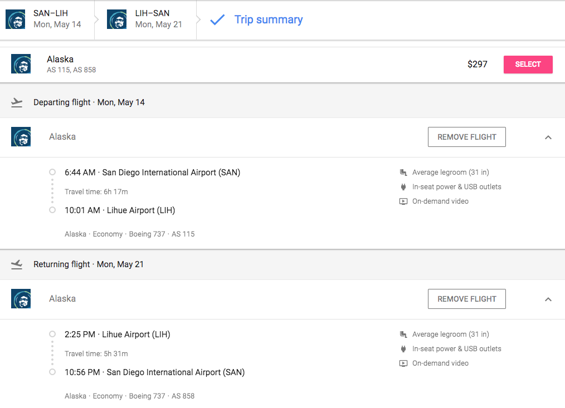The height and width of the screenshot is (408, 565).
Task: Click the returning flight landing plane icon
Action: 17,264
